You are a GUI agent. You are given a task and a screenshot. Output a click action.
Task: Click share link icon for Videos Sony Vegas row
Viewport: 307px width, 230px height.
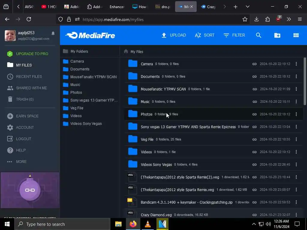tap(254, 165)
